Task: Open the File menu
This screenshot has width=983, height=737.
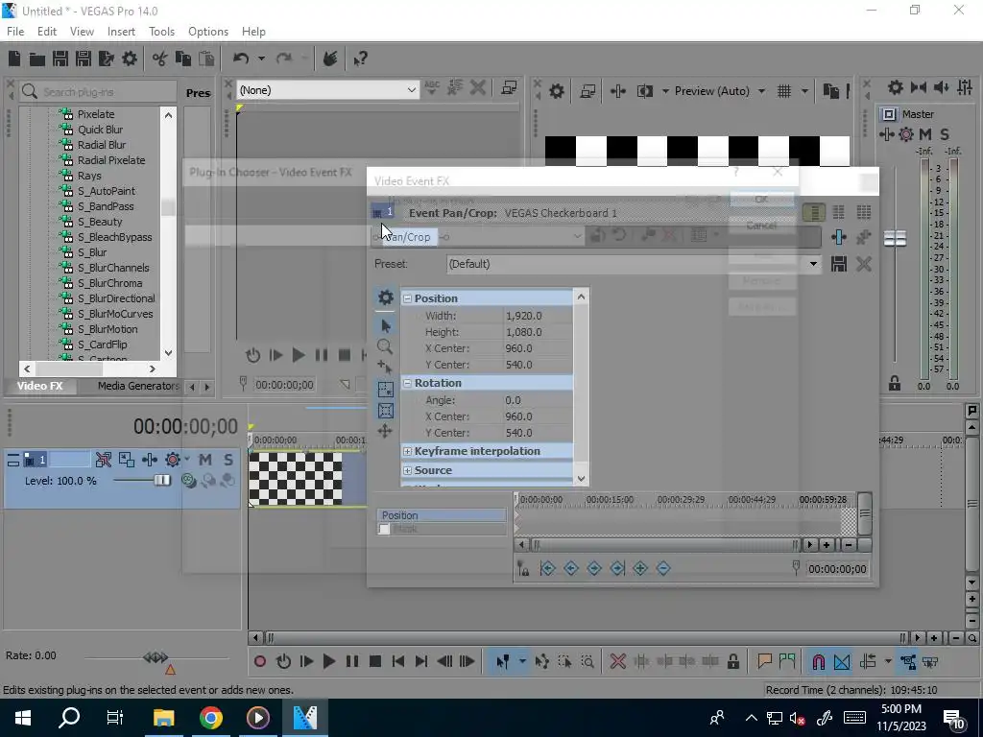Action: [x=15, y=32]
